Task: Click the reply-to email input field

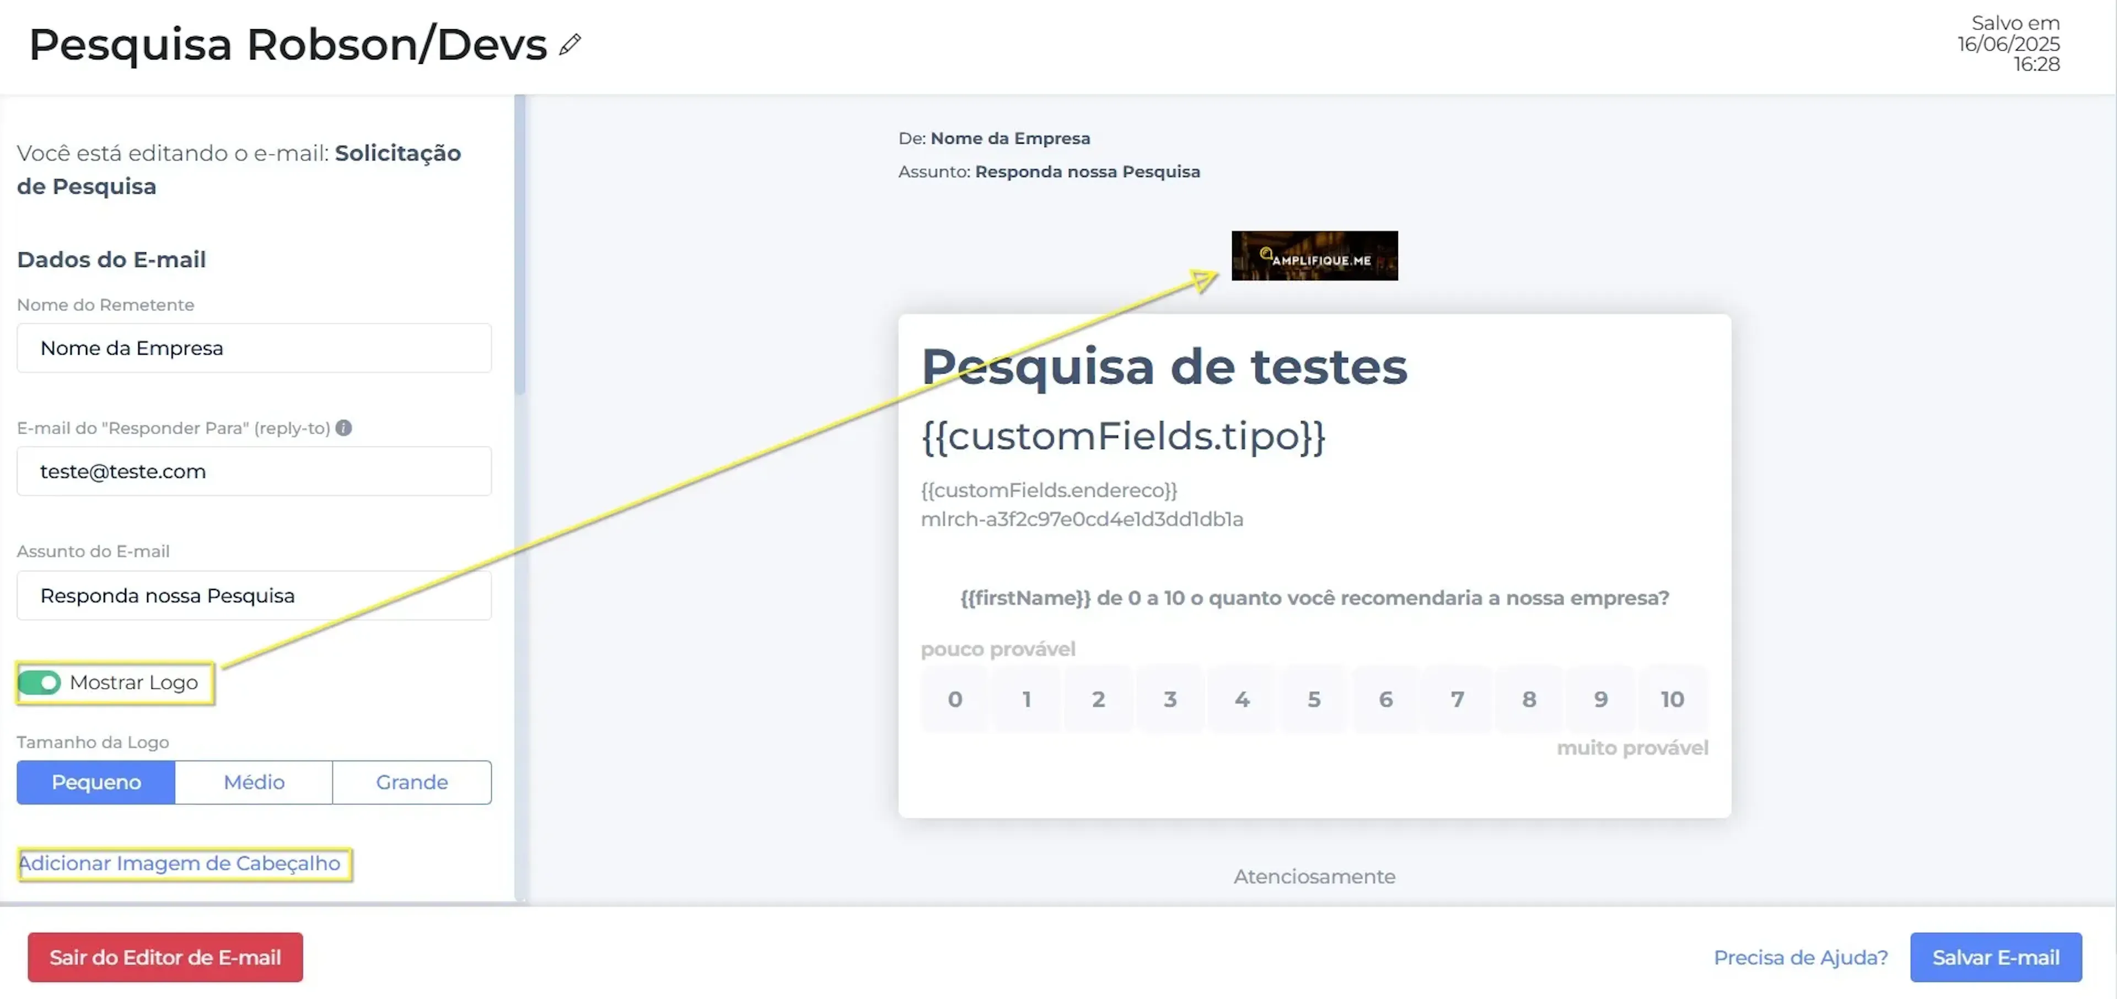Action: point(254,472)
